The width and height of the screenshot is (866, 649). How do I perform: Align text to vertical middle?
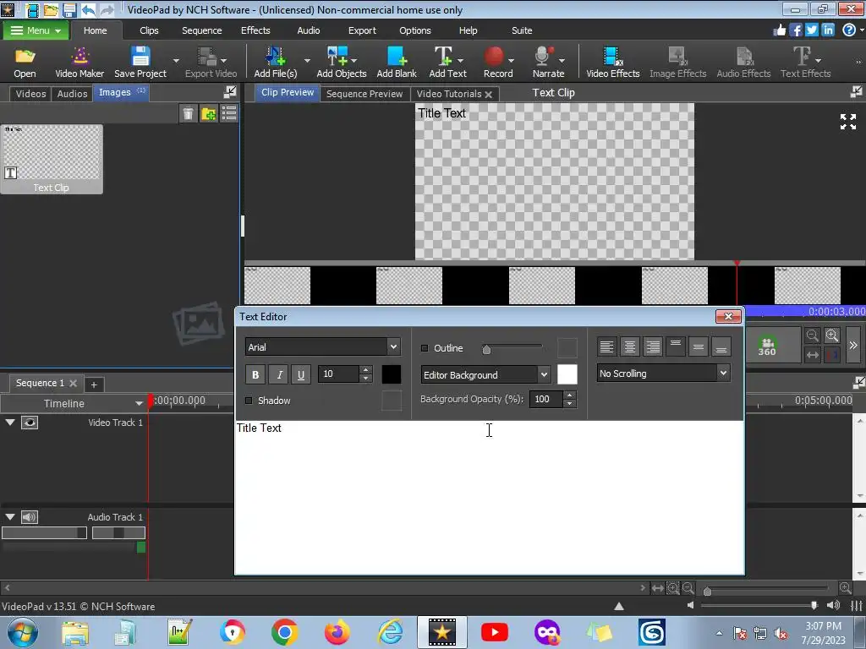(698, 346)
